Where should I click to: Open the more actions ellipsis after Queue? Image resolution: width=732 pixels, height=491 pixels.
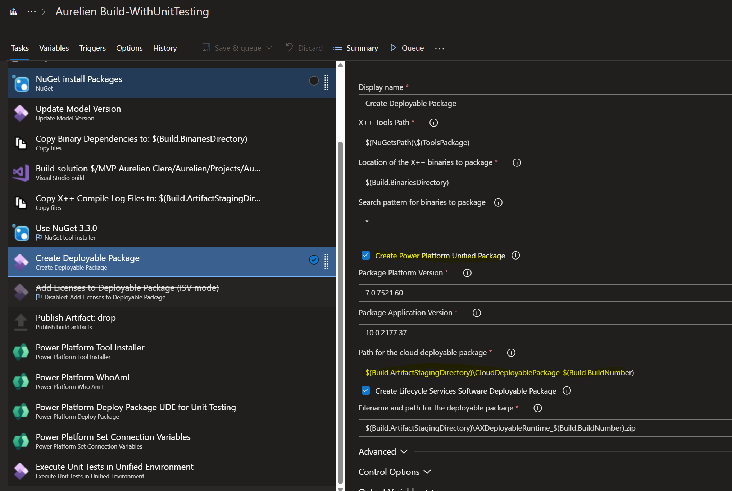[x=440, y=48]
